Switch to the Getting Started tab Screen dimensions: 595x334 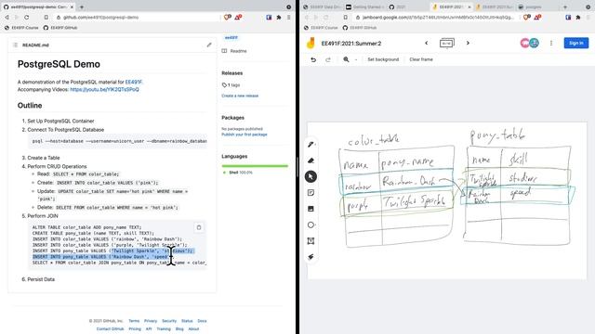pos(364,6)
